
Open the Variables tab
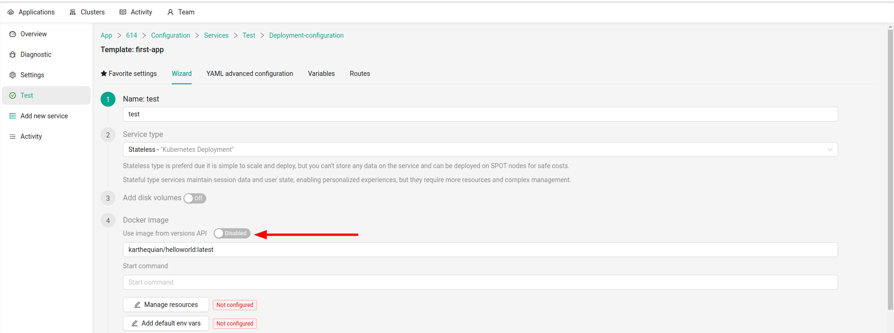321,74
